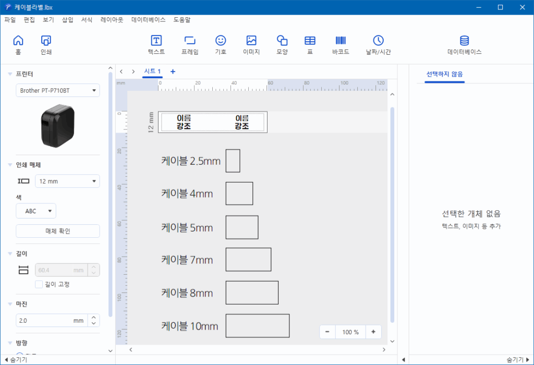Click the Home (홈) icon
Screen dimensions: 534x365
pos(18,41)
